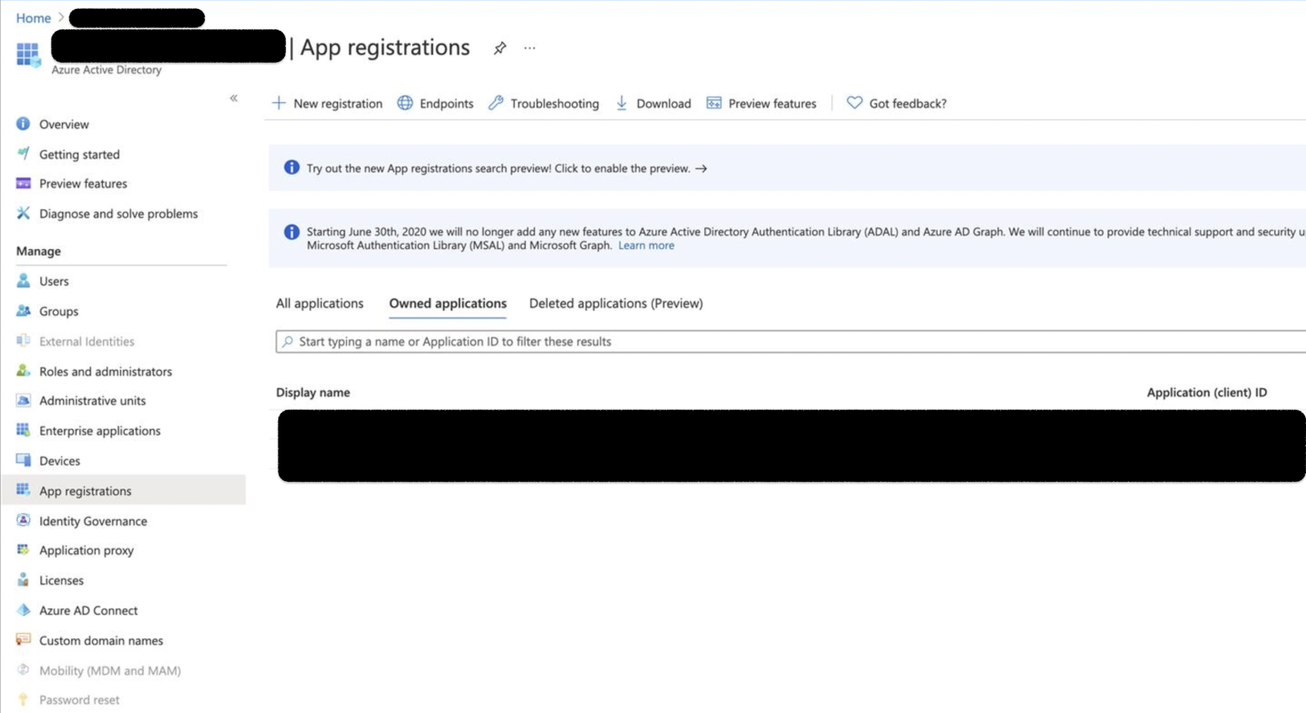This screenshot has width=1306, height=713.
Task: Open Licenses in the sidebar
Action: [x=61, y=581]
